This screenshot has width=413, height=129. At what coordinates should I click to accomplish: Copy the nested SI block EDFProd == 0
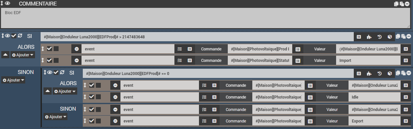[x=398, y=73]
